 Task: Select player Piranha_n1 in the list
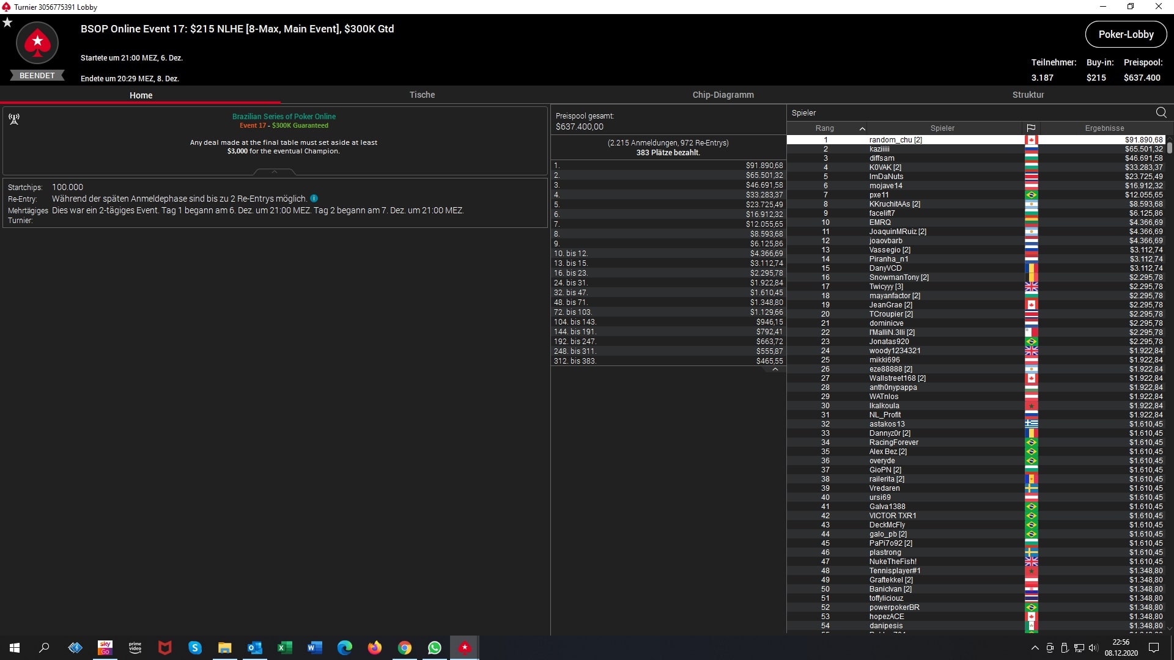976,259
